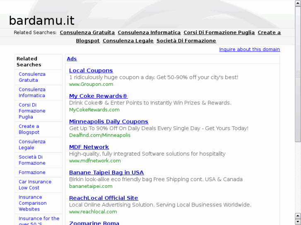Click top 'Related Searches:' label

coord(35,33)
